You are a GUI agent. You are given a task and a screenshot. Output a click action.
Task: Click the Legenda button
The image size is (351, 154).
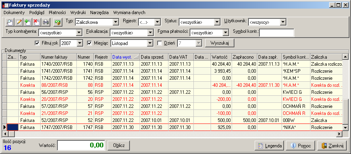click(x=269, y=146)
